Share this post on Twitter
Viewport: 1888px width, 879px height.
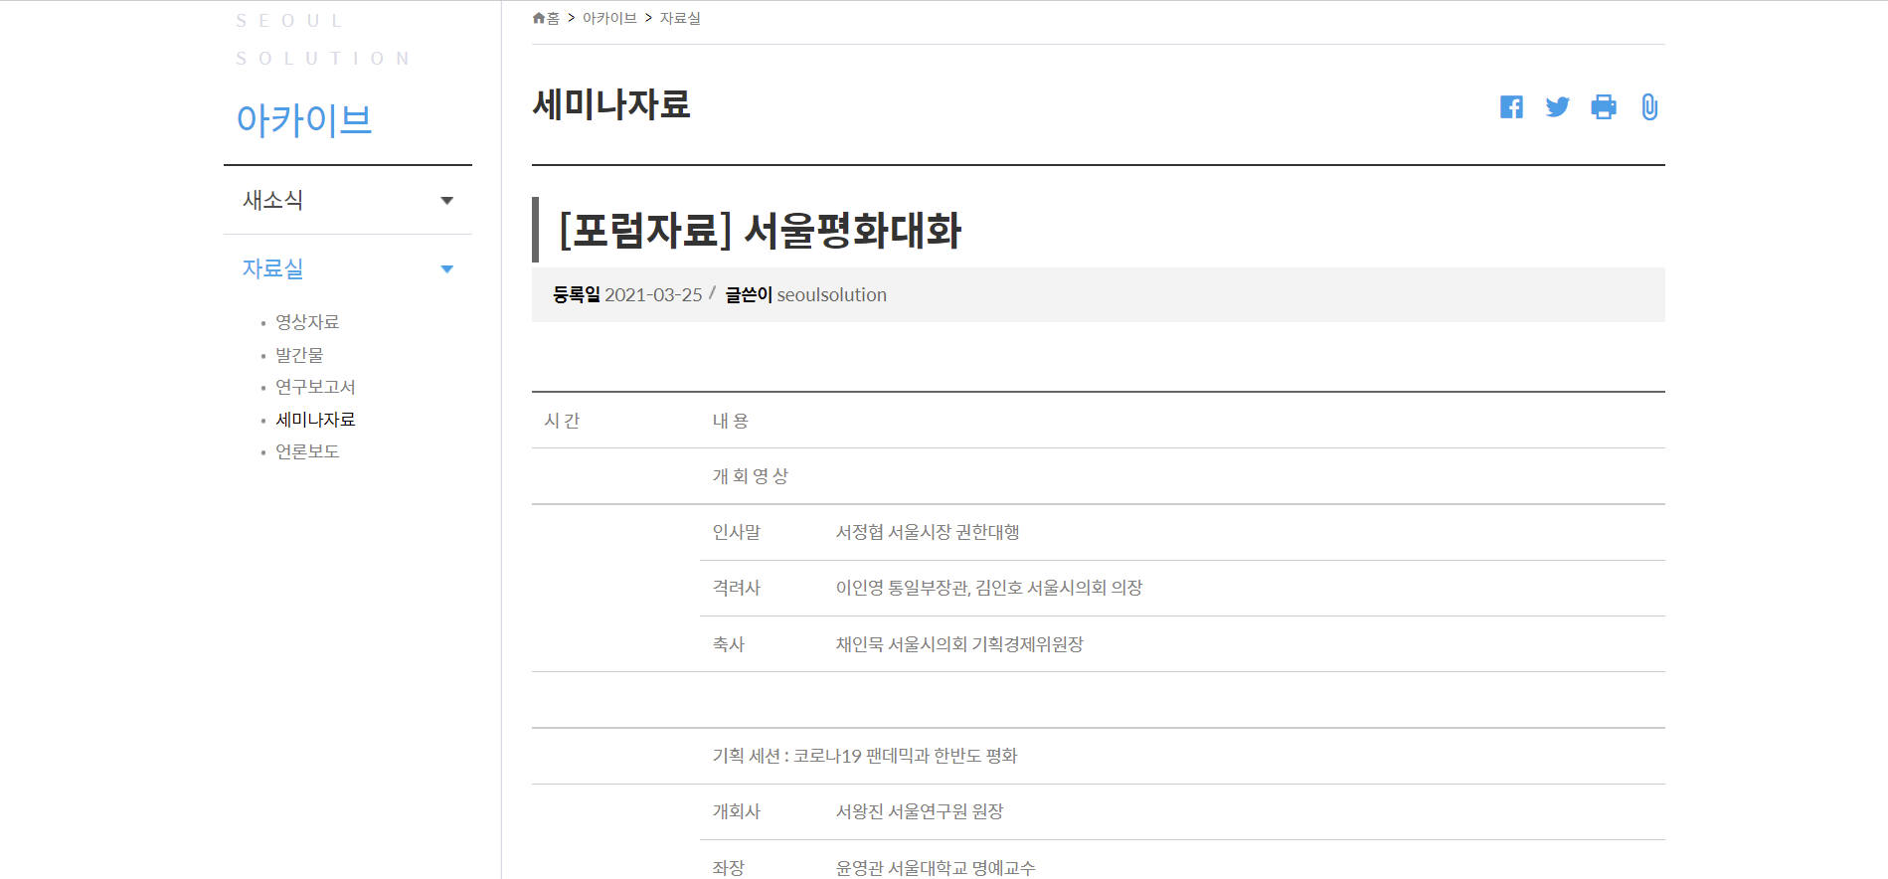point(1557,107)
